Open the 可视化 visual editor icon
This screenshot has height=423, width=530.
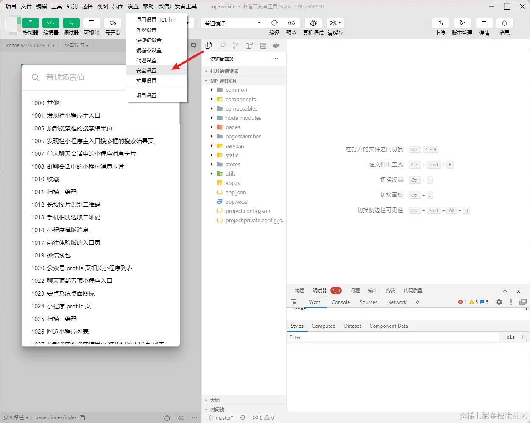coord(92,23)
